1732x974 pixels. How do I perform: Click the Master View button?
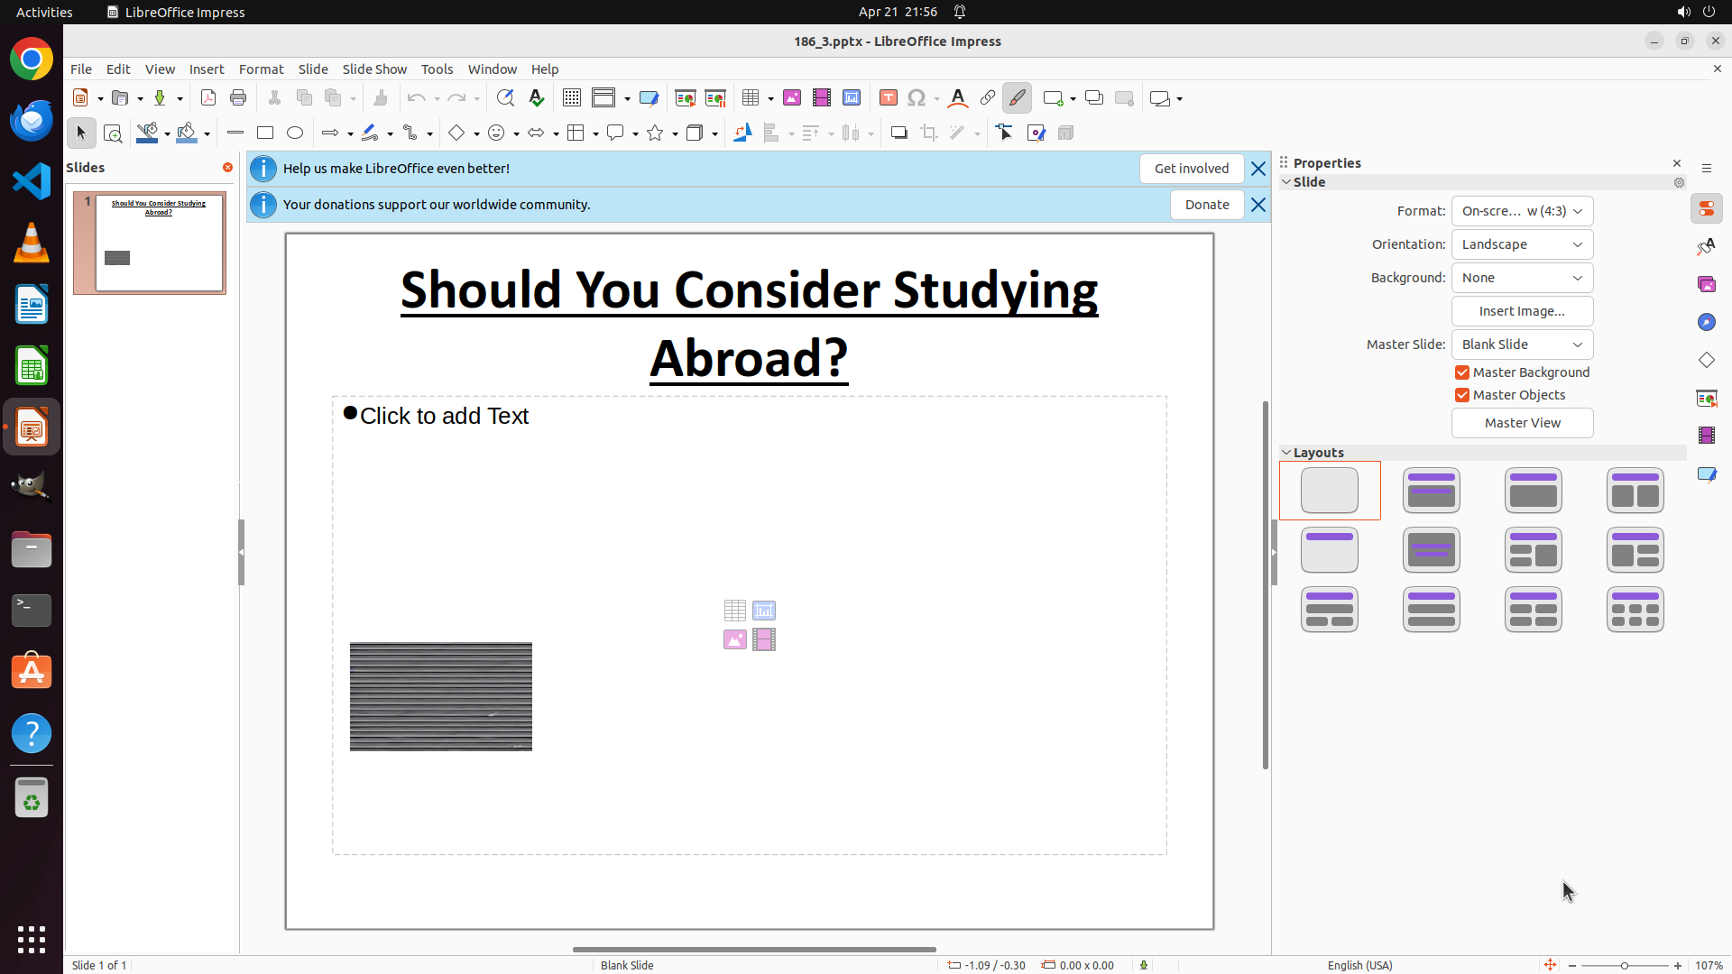(x=1522, y=423)
